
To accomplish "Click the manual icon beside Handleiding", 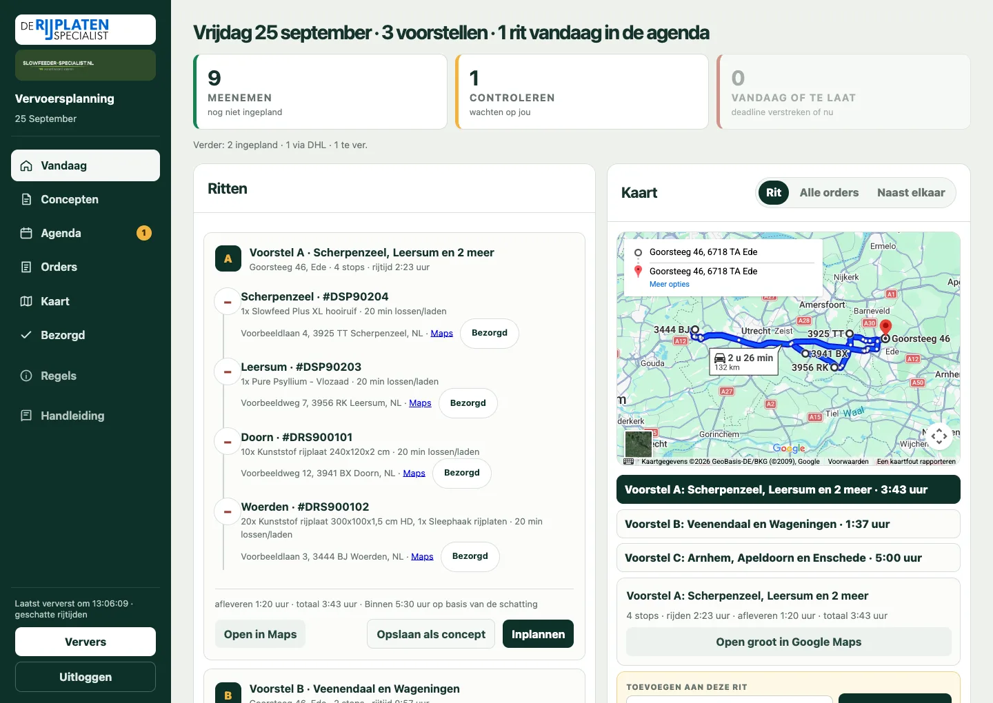I will 26,416.
